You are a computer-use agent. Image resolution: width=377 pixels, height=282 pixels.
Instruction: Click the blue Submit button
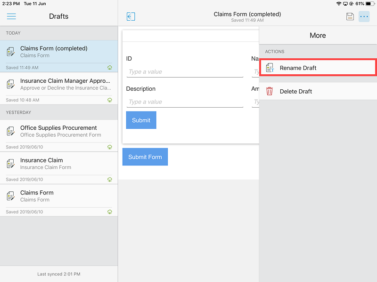pos(141,120)
